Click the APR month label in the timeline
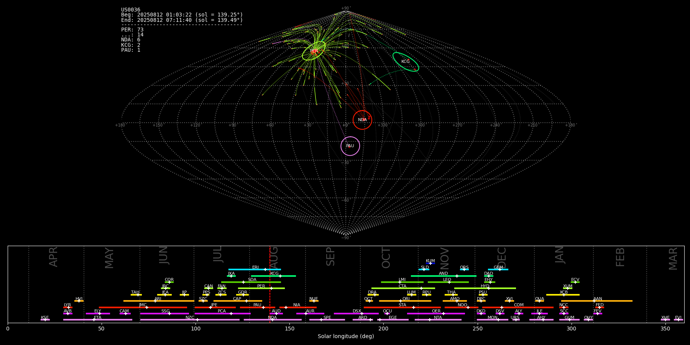This screenshot has height=345, width=690. pos(53,257)
